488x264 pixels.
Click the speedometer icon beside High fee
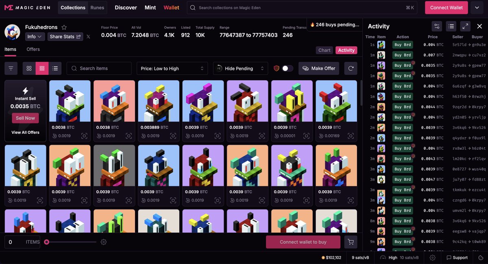tap(383, 257)
